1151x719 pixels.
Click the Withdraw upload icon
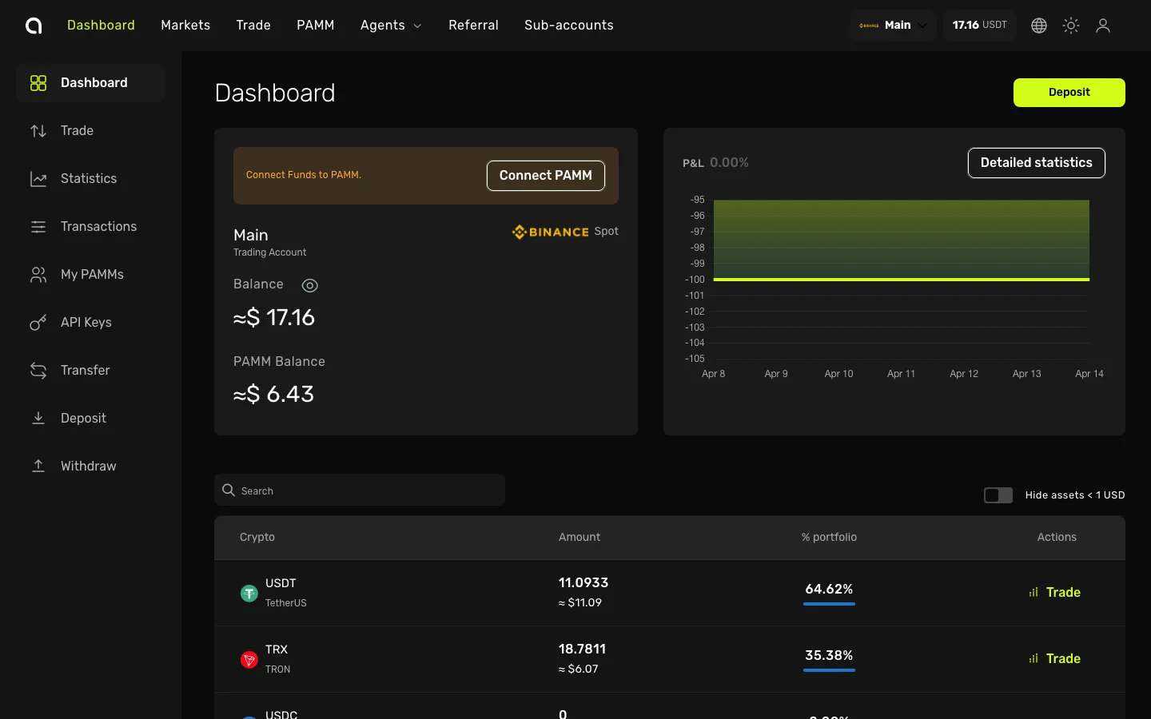point(38,466)
